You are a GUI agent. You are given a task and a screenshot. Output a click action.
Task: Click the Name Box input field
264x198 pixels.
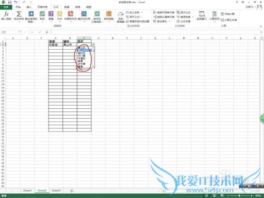click(10, 32)
